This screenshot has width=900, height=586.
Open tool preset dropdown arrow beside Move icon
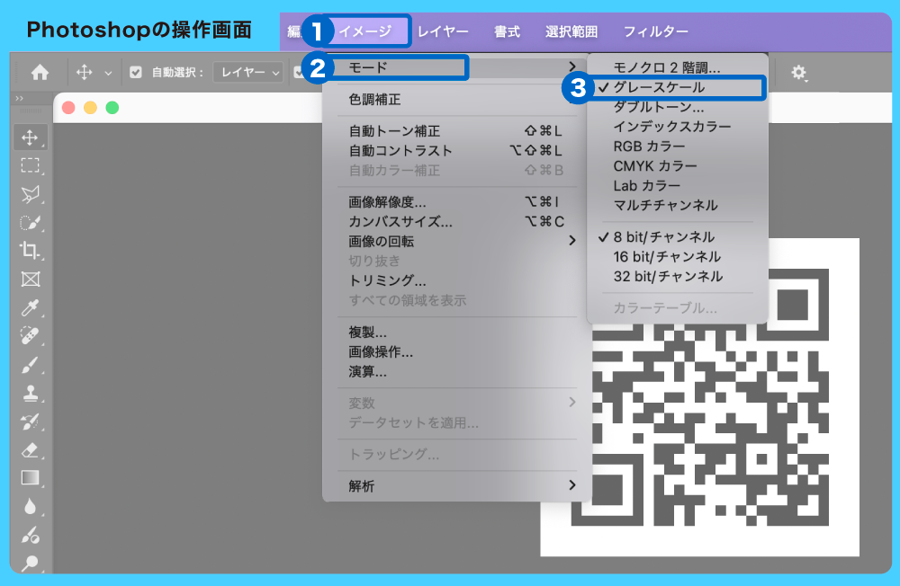(108, 74)
